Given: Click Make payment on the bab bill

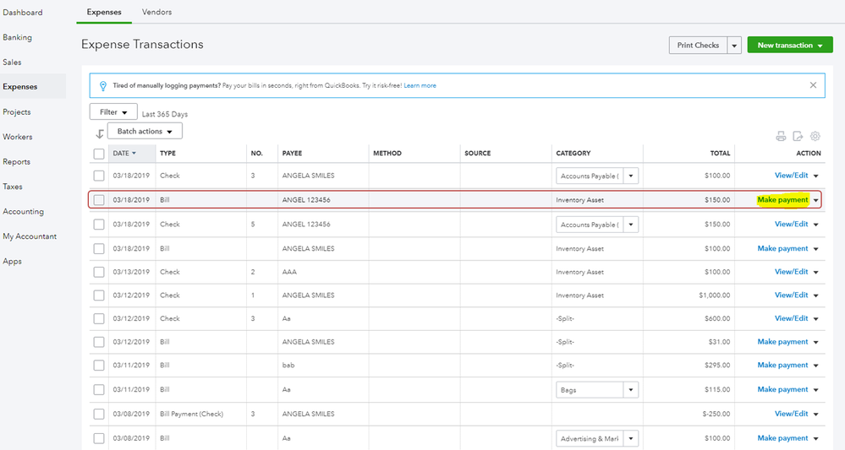Looking at the screenshot, I should pyautogui.click(x=782, y=366).
